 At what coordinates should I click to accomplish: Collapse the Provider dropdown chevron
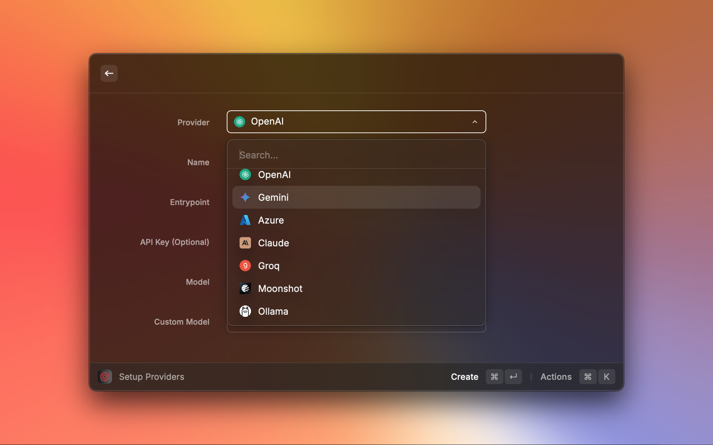pos(475,122)
